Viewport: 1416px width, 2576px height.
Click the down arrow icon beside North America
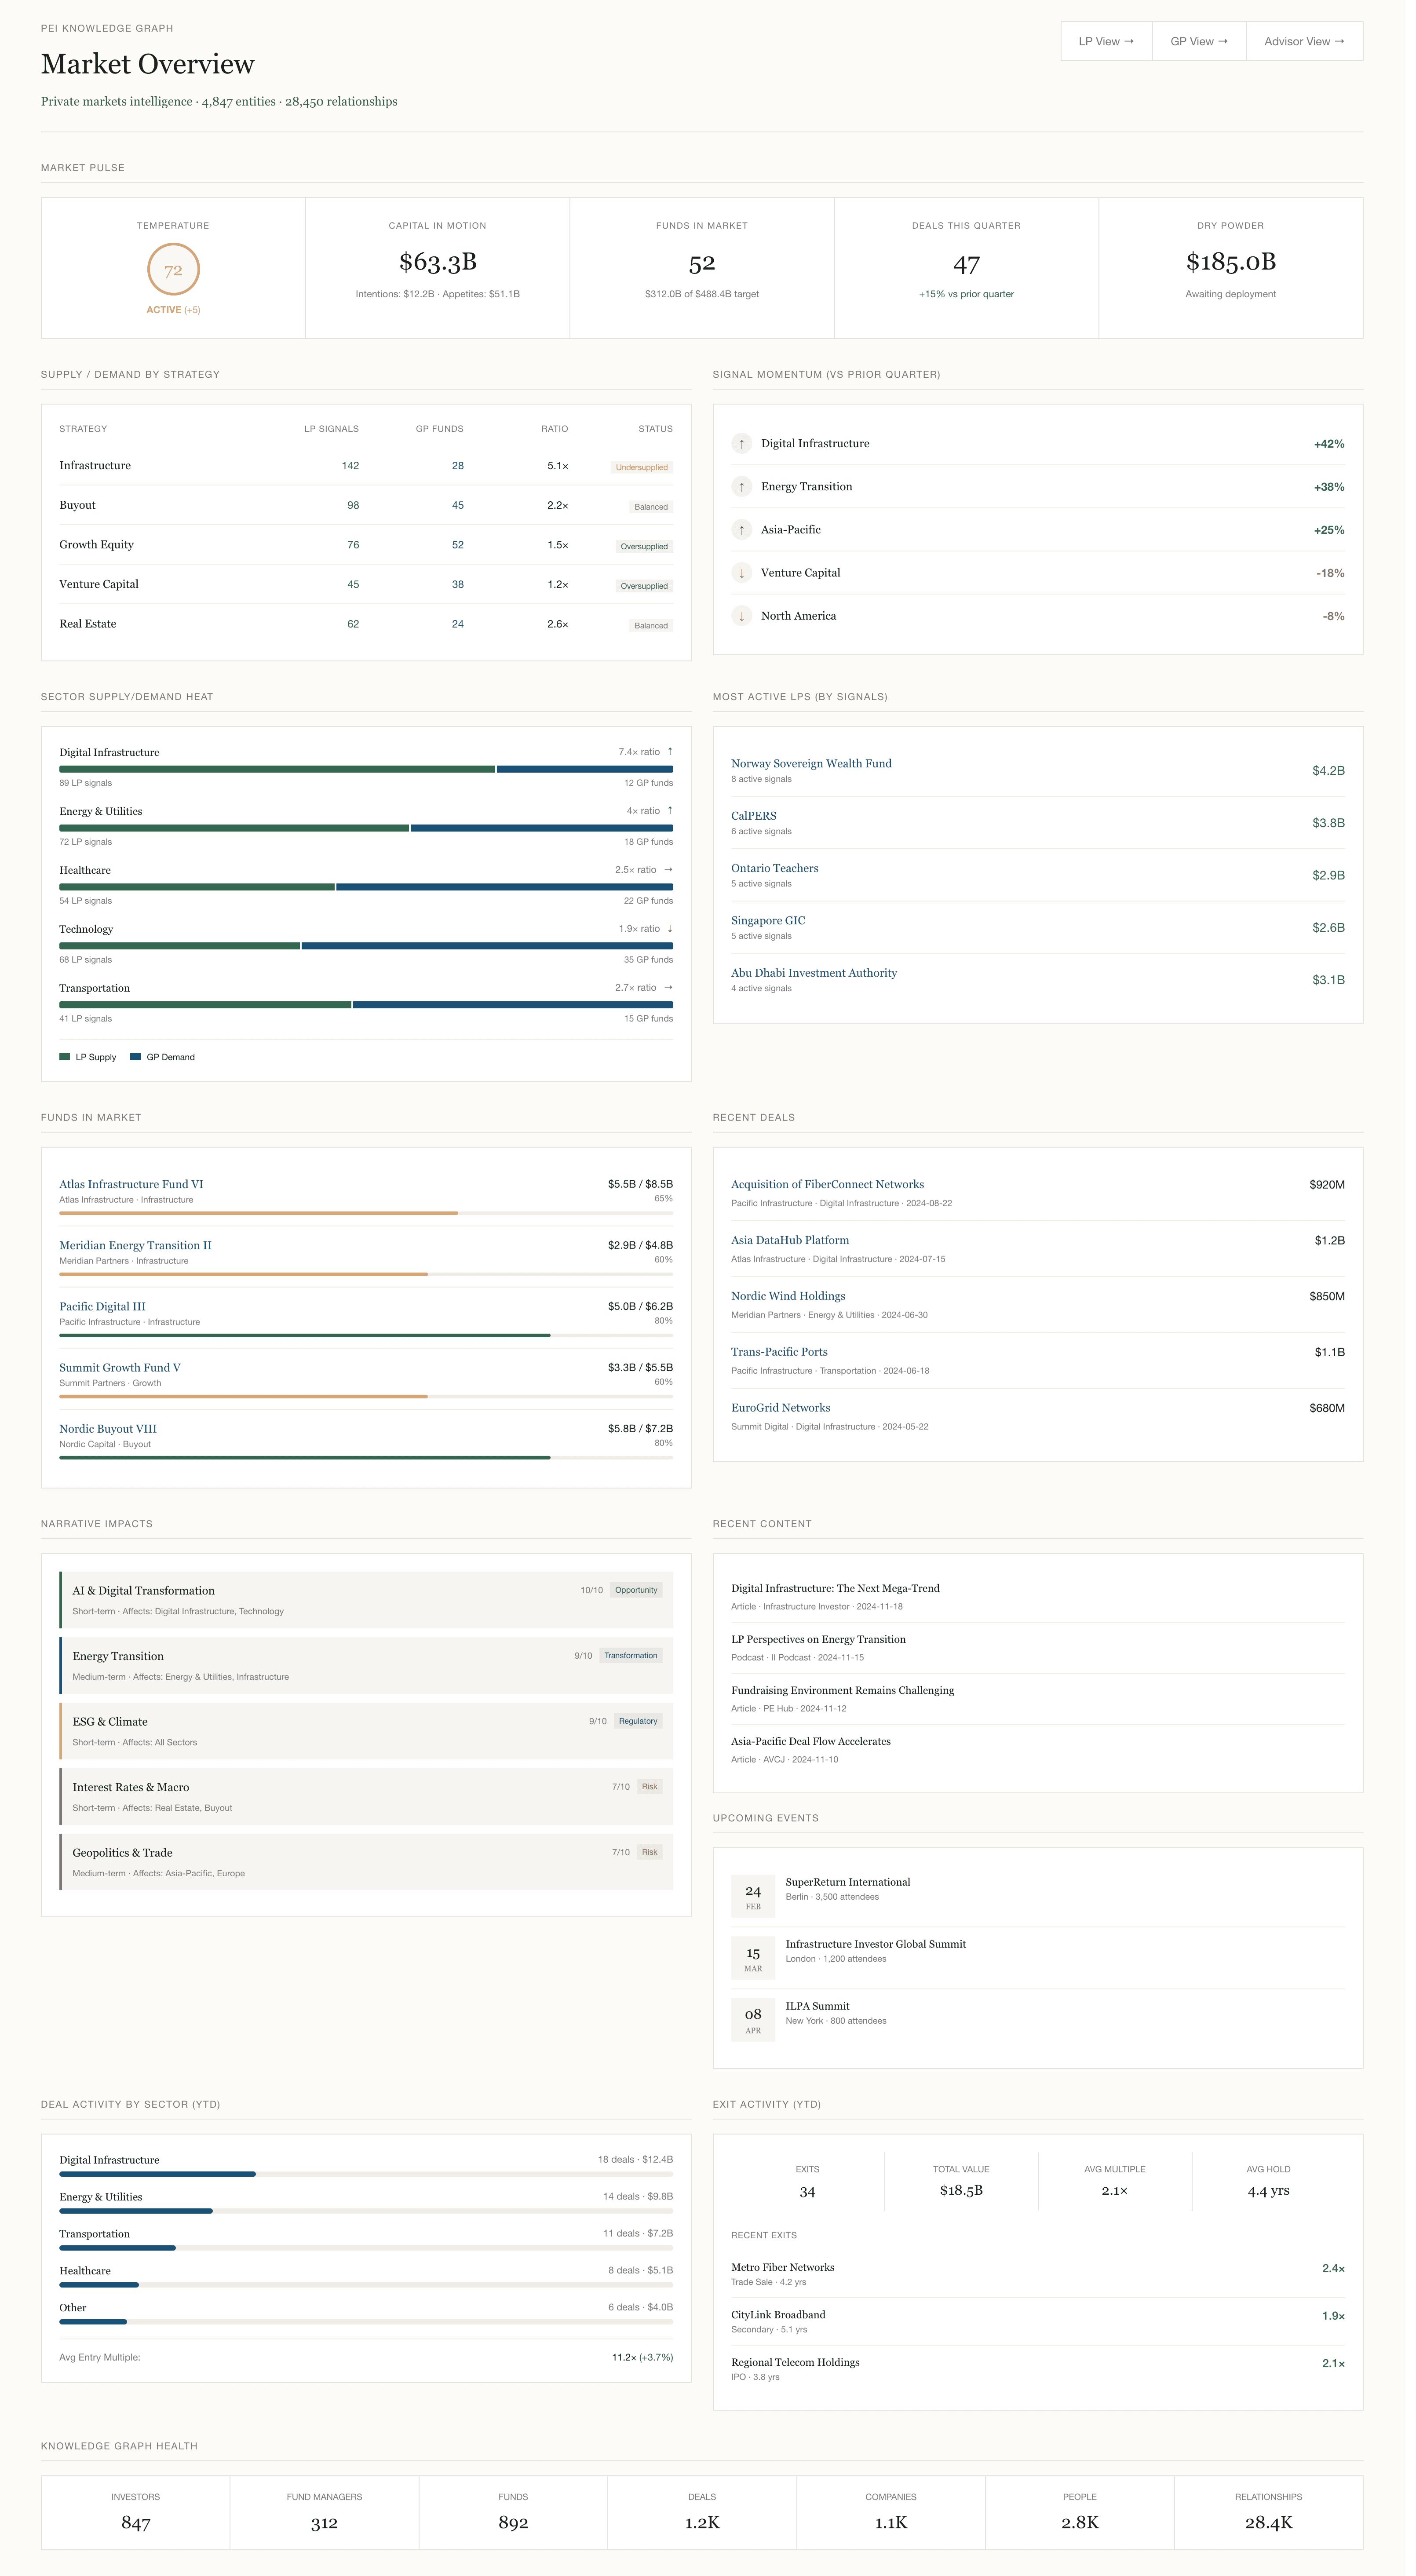(741, 616)
